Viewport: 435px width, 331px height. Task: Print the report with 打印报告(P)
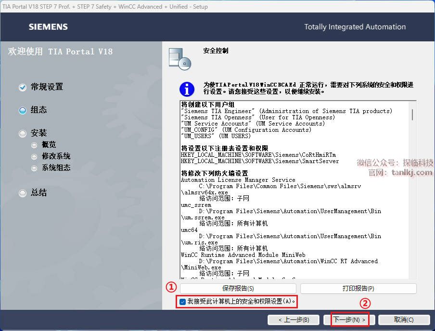[x=358, y=289]
